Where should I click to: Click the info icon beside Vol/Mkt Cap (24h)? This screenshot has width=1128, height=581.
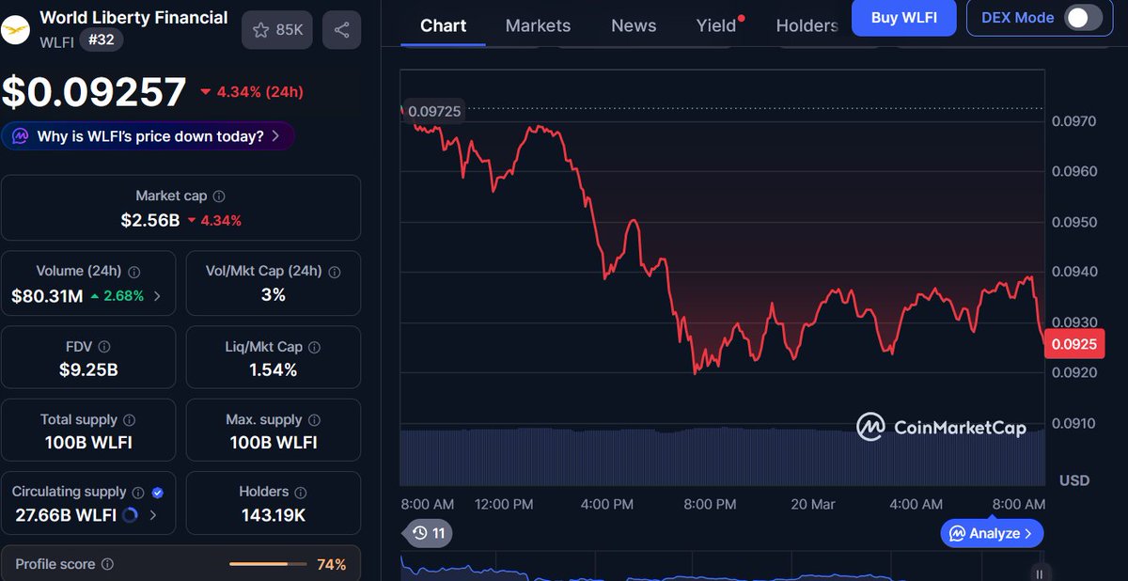click(335, 271)
